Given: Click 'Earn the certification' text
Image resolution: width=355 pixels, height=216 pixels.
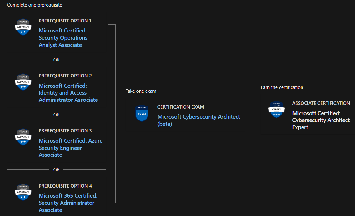Looking at the screenshot, I should pos(282,87).
